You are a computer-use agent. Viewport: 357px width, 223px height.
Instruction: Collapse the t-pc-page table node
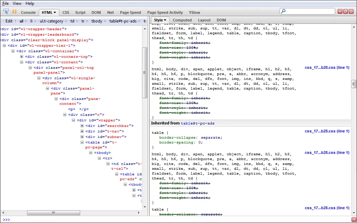[x=82, y=142]
